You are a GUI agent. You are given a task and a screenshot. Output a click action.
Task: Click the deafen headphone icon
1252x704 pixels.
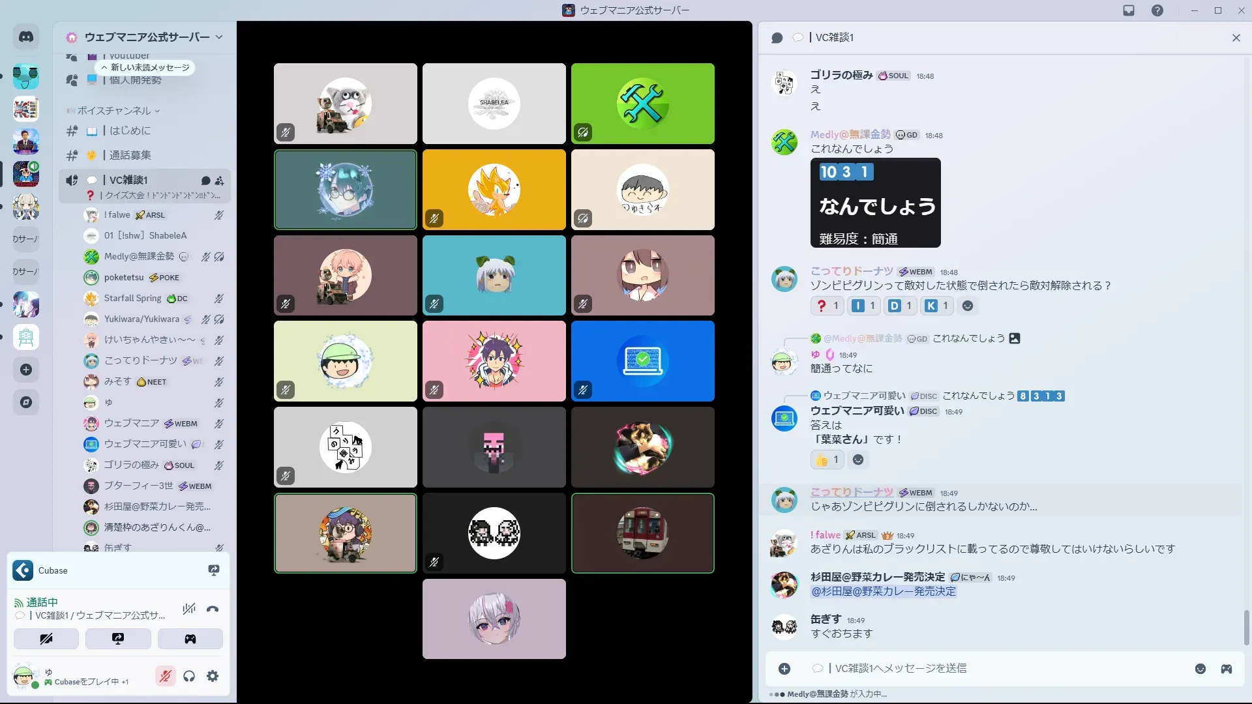click(x=189, y=676)
